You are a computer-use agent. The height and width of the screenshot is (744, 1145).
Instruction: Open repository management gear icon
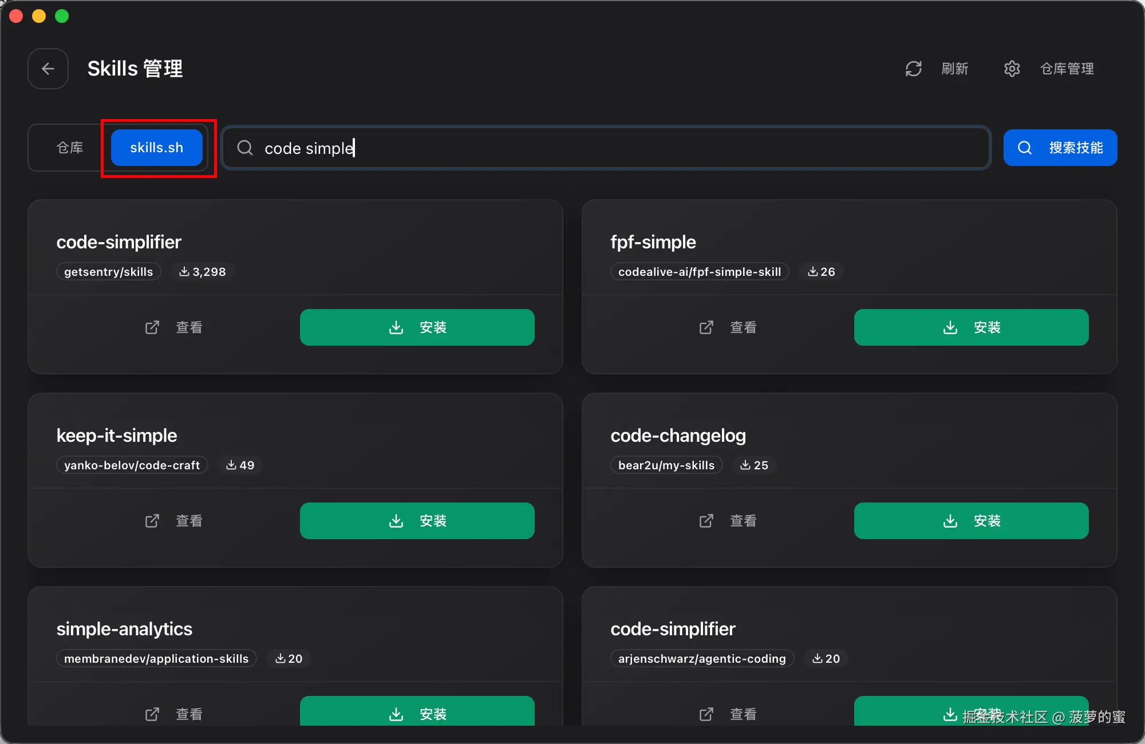[x=1012, y=69]
